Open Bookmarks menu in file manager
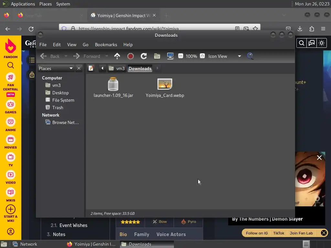This screenshot has height=248, width=331. (106, 45)
